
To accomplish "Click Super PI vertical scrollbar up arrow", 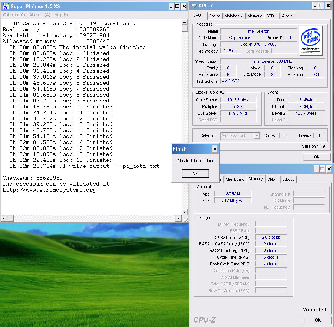I will coord(185,22).
